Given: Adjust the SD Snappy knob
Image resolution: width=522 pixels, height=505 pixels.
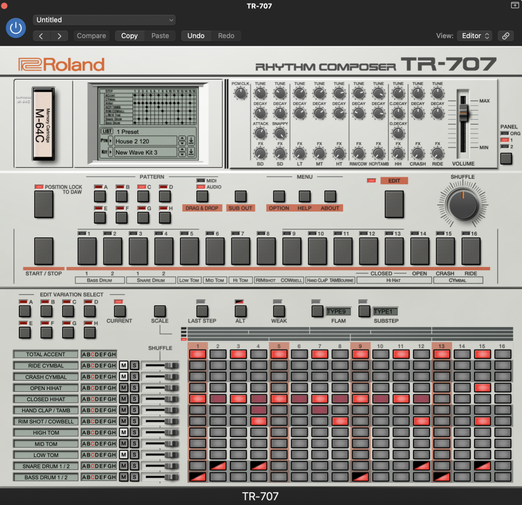Looking at the screenshot, I should click(x=280, y=134).
